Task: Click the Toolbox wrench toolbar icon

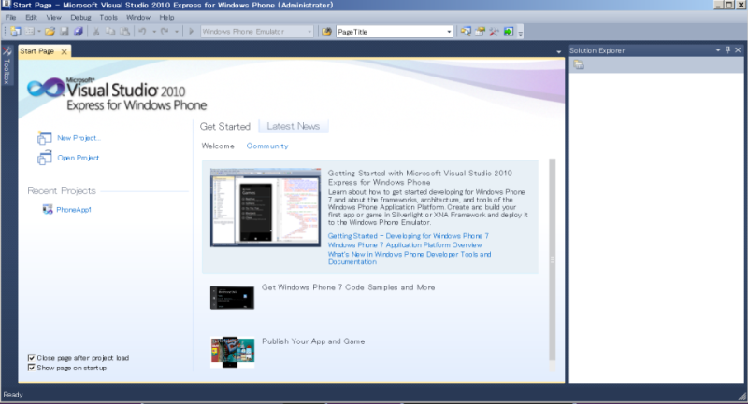Action: tap(494, 32)
